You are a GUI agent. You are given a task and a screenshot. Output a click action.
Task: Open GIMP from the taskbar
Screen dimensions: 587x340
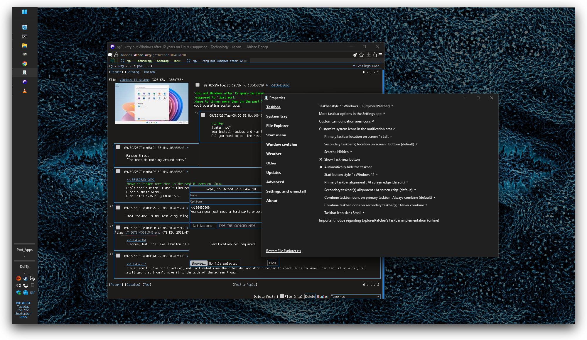point(25,55)
